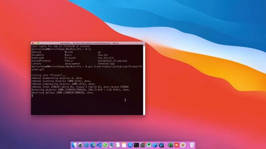The image size is (266, 149).
Task: Click 'remote: Counting objects: 100% (6/6)' line
Action: click(x=61, y=81)
